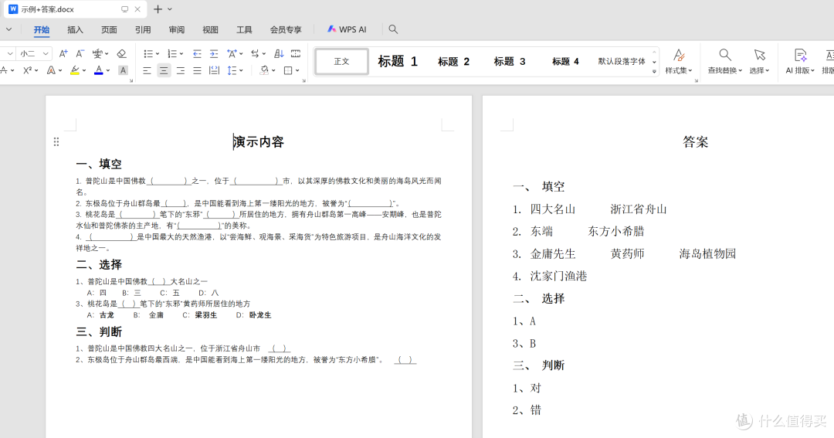Click the borders icon

pyautogui.click(x=288, y=70)
